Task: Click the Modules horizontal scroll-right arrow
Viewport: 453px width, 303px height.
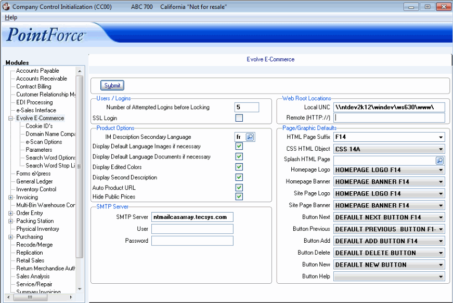Action: [x=71, y=297]
